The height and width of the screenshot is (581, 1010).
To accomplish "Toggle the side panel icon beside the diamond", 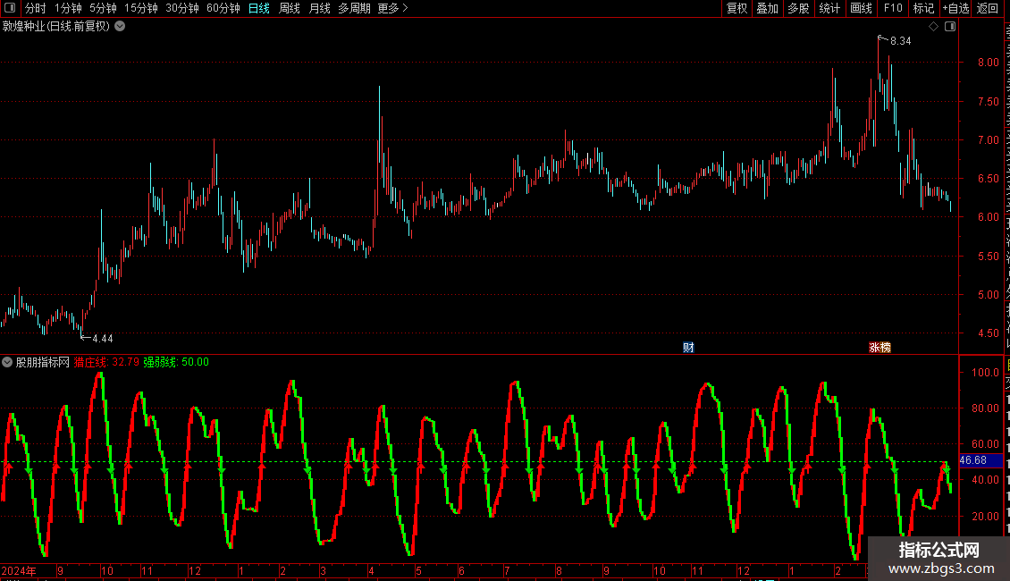I will pyautogui.click(x=950, y=26).
